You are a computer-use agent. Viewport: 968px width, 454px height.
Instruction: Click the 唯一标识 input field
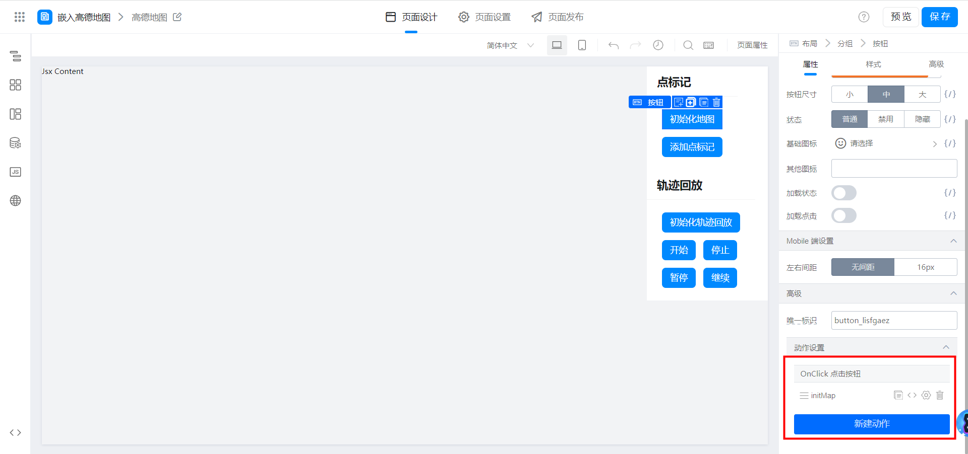pyautogui.click(x=893, y=321)
